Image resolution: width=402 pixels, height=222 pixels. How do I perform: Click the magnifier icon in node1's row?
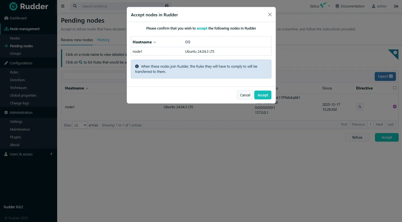tap(359, 107)
